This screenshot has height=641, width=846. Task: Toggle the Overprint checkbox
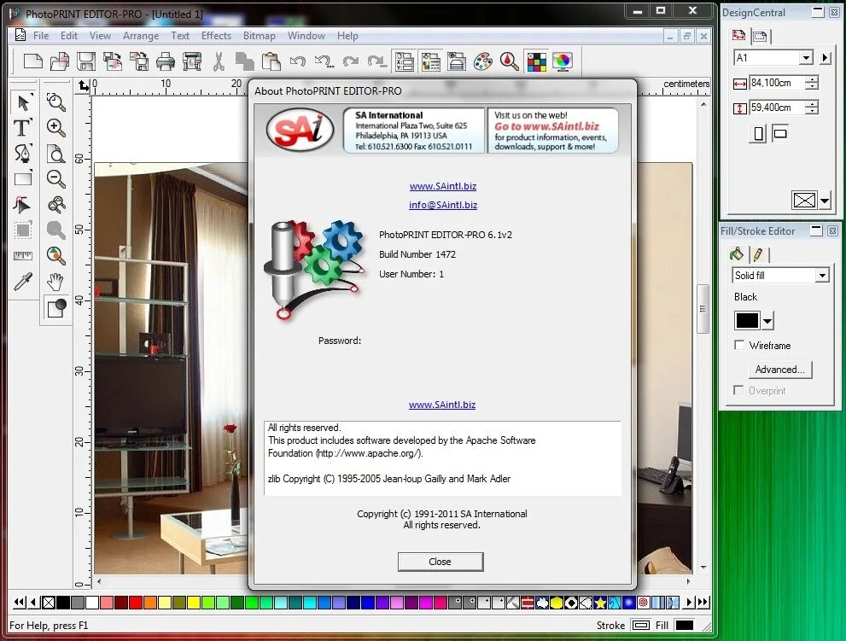pyautogui.click(x=738, y=390)
